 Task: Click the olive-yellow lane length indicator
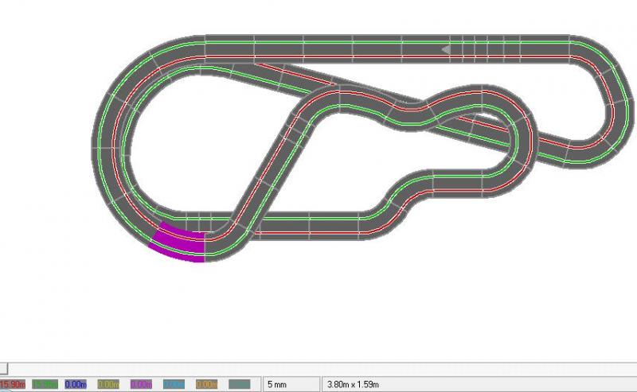pos(108,384)
